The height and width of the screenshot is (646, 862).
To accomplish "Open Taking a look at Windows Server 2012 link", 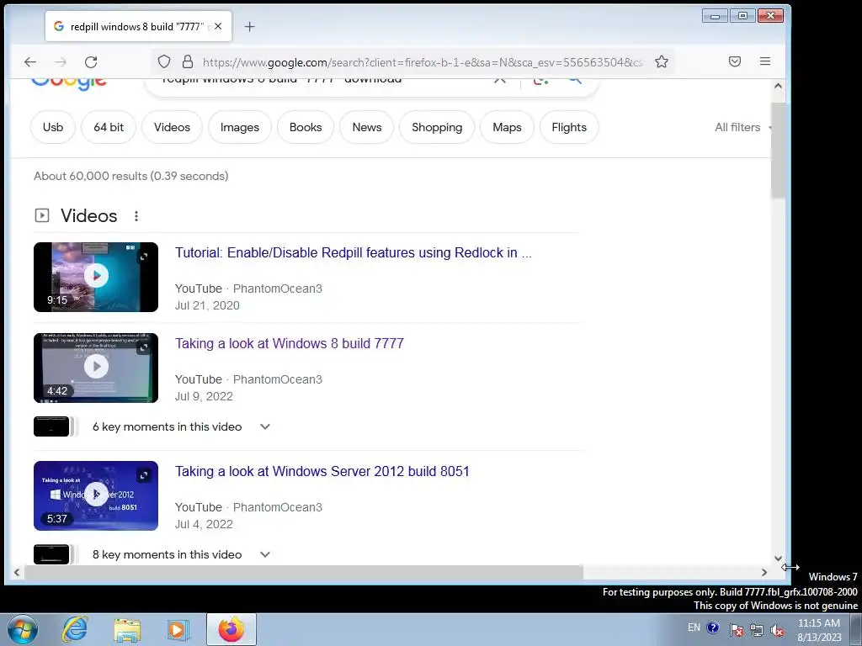I will click(322, 471).
